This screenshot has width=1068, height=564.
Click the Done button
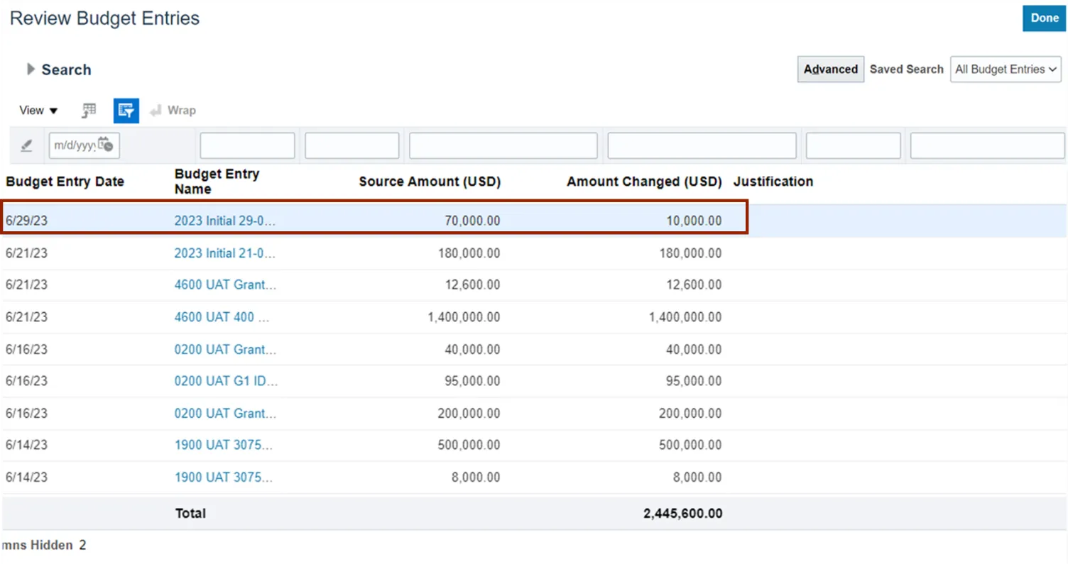coord(1044,18)
